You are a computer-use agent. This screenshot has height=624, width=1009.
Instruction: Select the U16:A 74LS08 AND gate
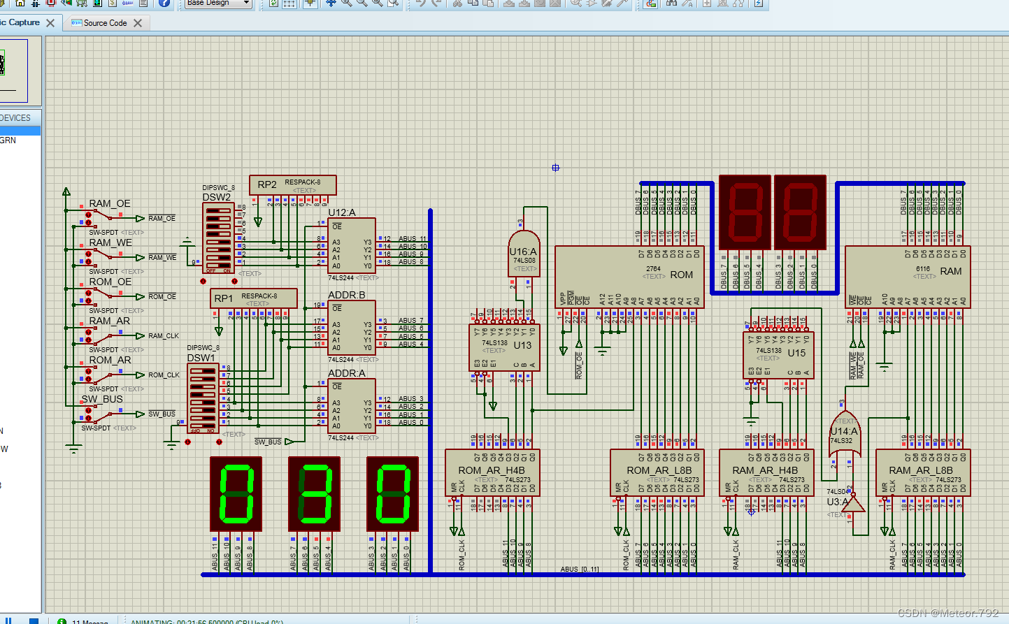(x=524, y=254)
